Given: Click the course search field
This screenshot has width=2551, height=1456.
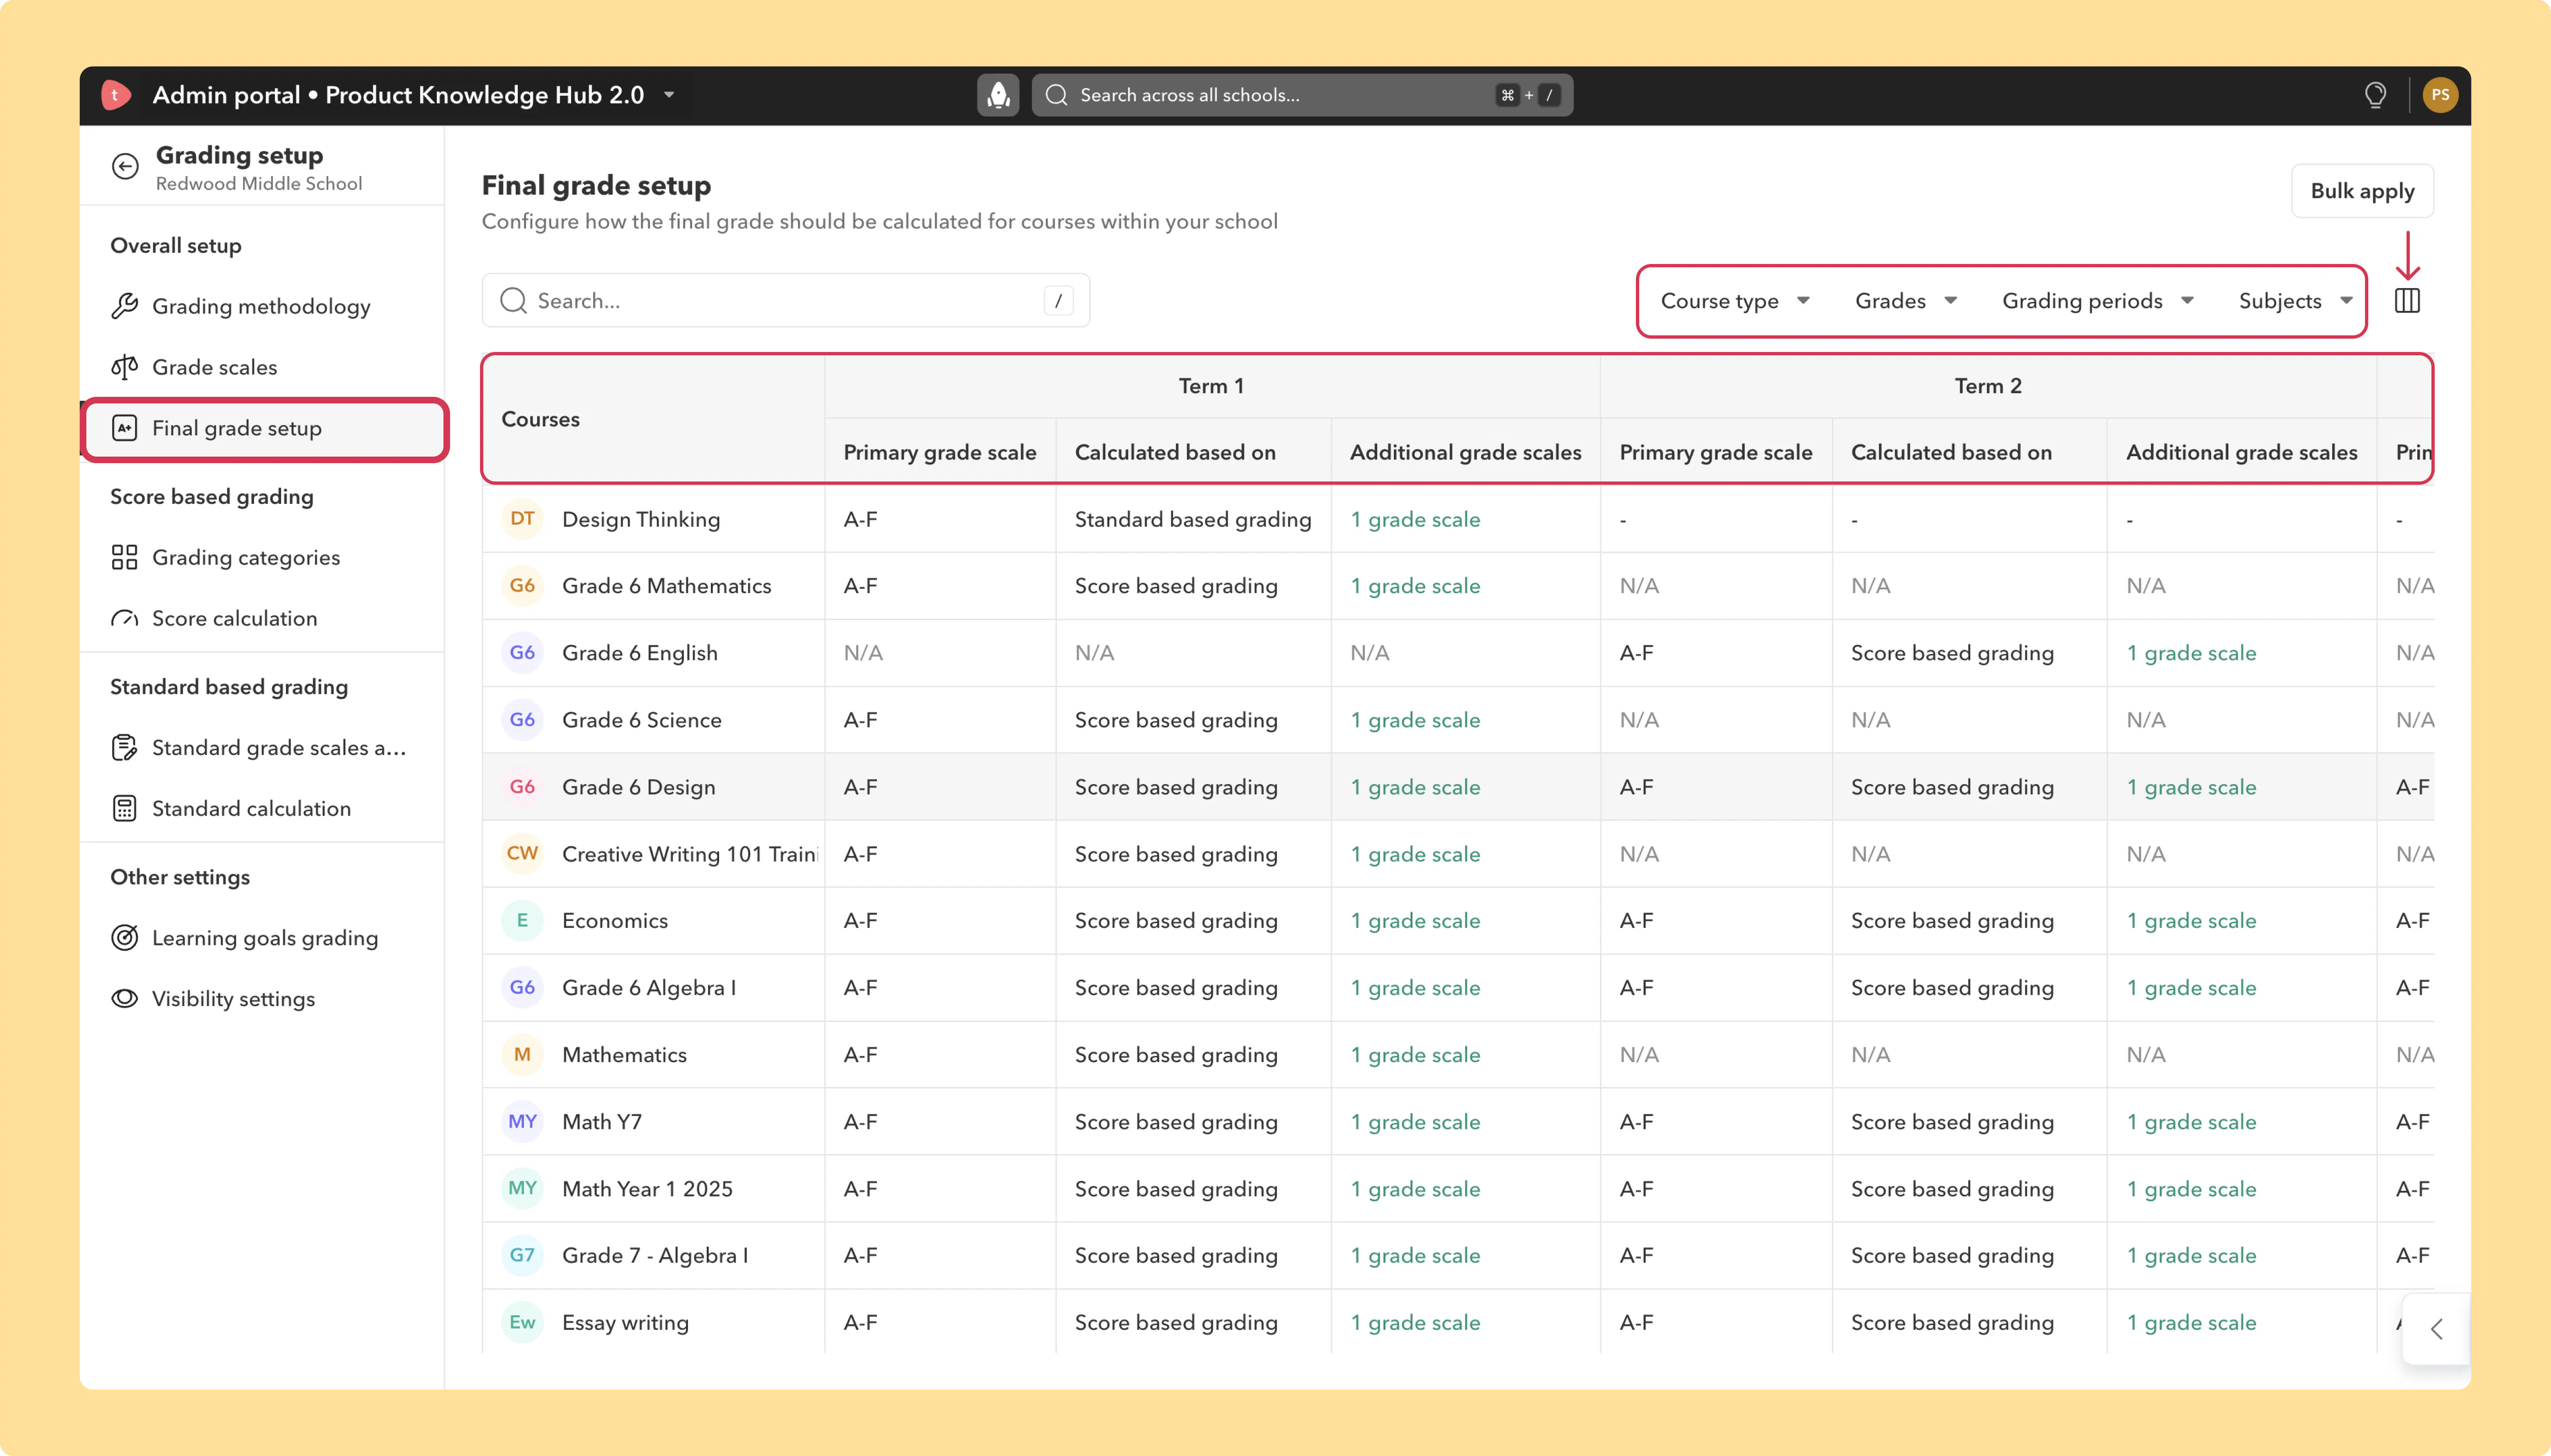Looking at the screenshot, I should pos(785,301).
